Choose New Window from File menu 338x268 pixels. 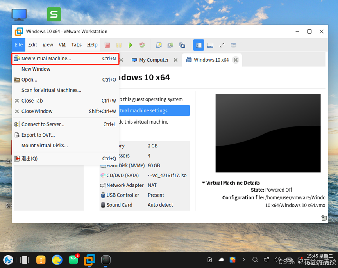[x=65, y=69]
